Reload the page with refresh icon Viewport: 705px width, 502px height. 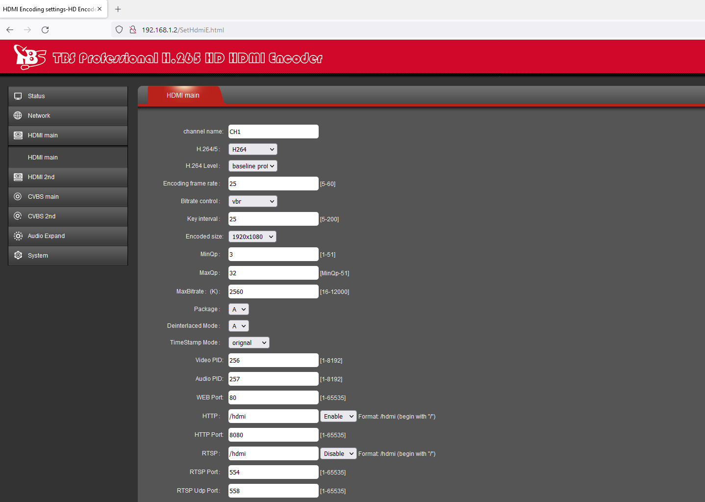click(x=45, y=30)
